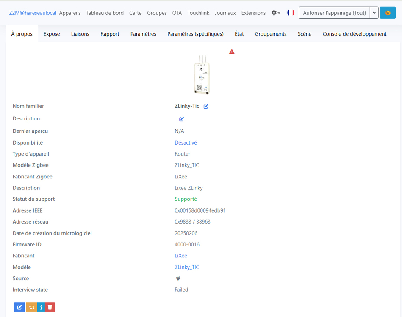Click the ZLinky_TIC Modèle Zigbee value
This screenshot has height=317, width=402.
[x=187, y=165]
